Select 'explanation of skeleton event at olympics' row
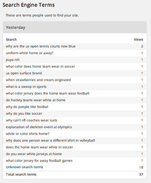The height and width of the screenshot is (183, 151). 75,127
